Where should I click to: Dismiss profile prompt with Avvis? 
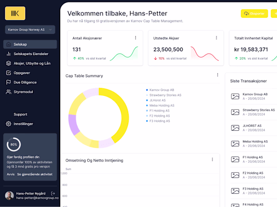[10, 174]
